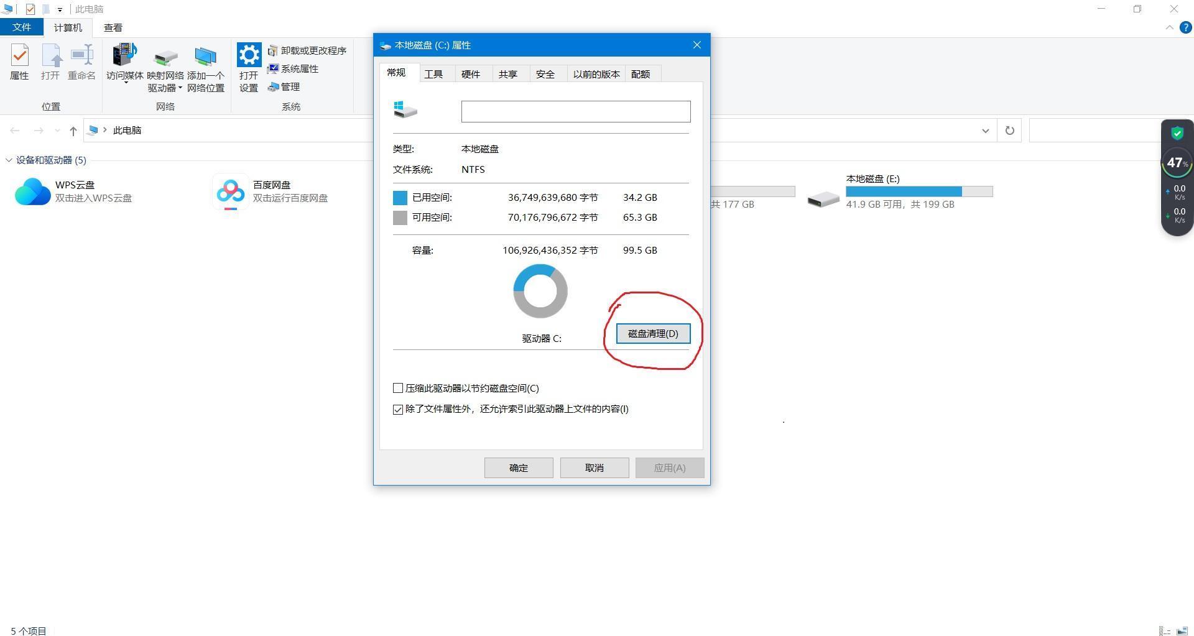
Task: Open WPS云盘 cloud icon
Action: pyautogui.click(x=32, y=191)
